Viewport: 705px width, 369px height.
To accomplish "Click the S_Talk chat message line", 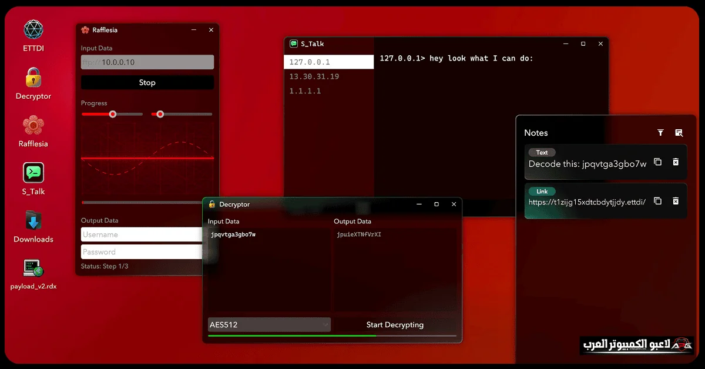I will [x=456, y=58].
